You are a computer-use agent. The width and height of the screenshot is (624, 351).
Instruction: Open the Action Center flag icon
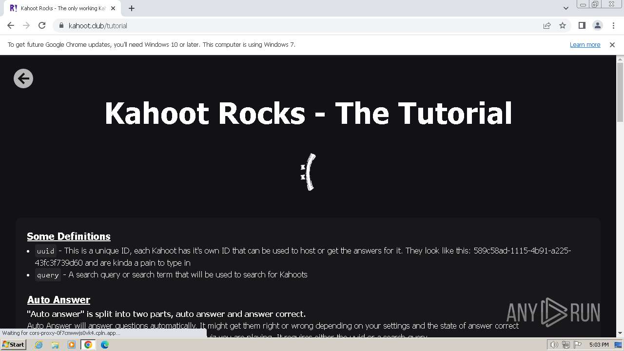click(578, 345)
